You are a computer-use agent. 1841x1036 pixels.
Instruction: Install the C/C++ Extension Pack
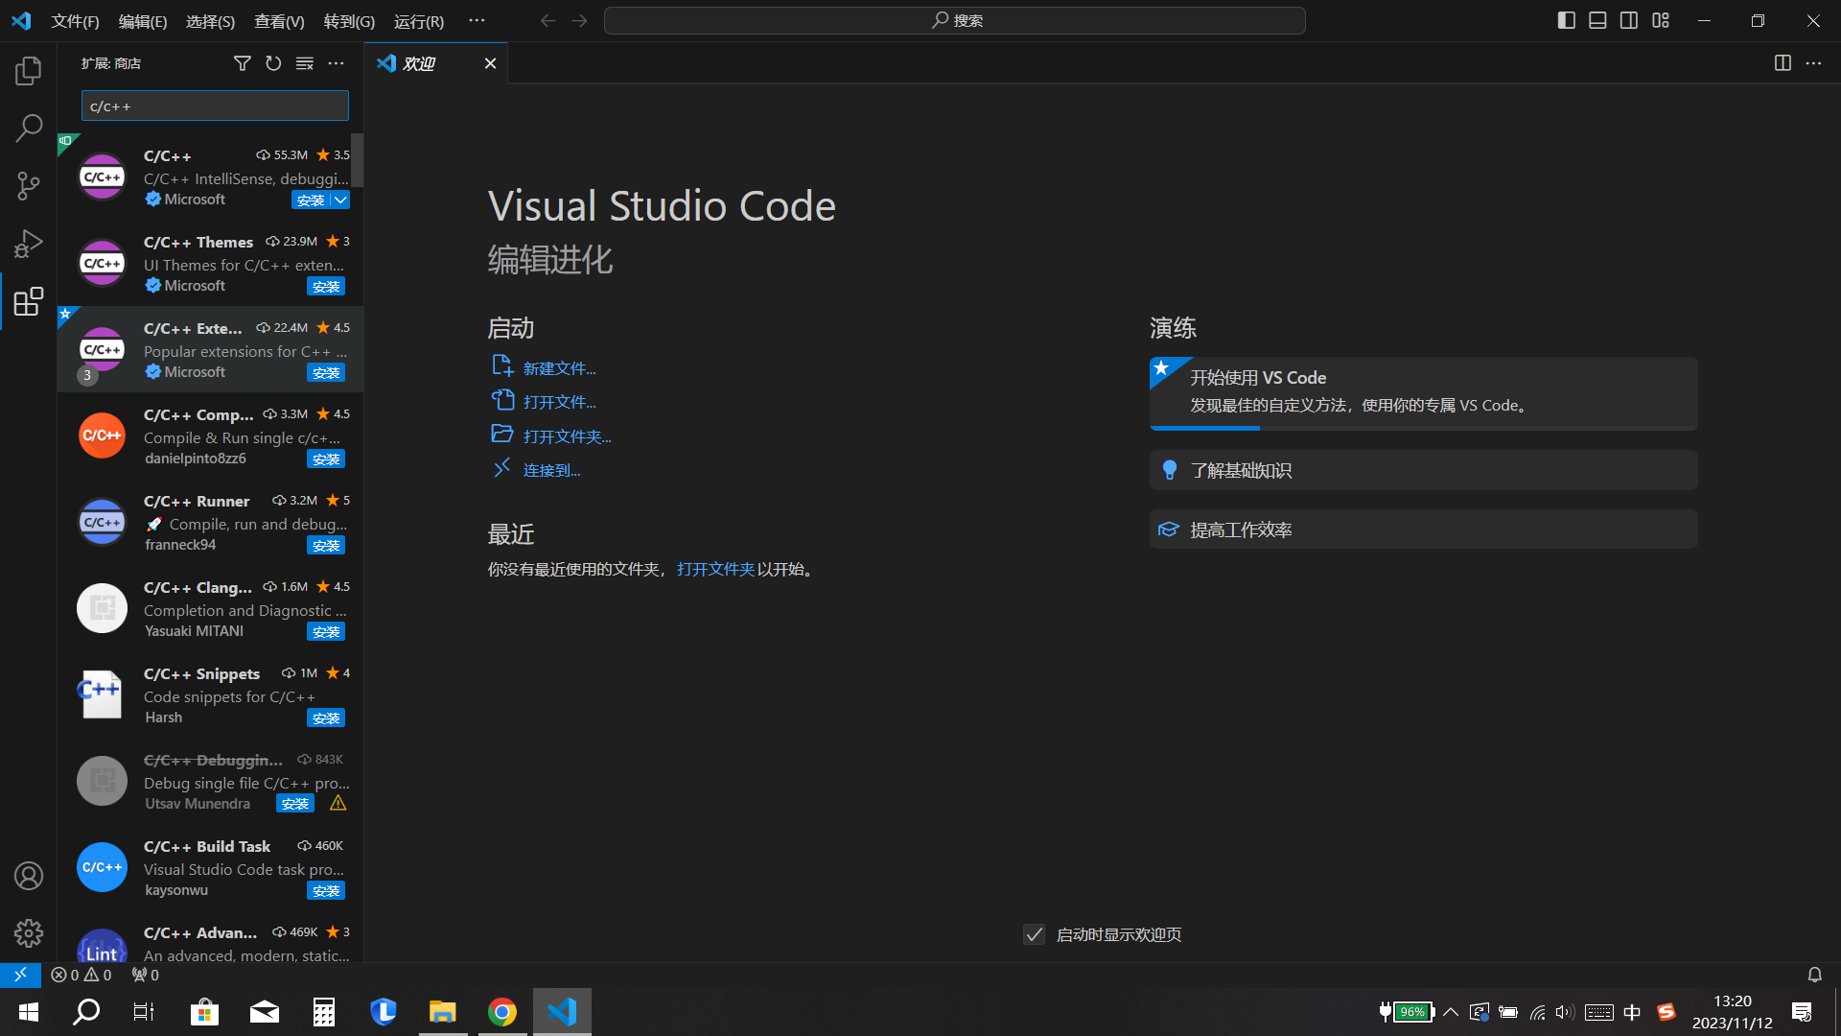click(x=326, y=372)
